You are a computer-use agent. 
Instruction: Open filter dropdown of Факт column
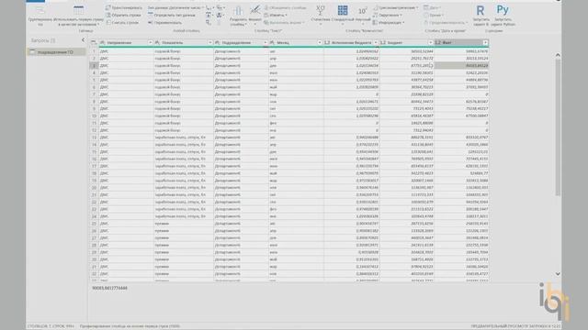point(485,43)
